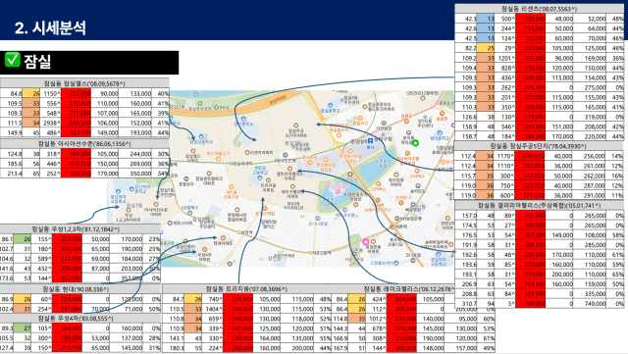Viewport: 628px width, 354px height.
Task: Click the 잠실동 현대 table header
Action: point(80,289)
